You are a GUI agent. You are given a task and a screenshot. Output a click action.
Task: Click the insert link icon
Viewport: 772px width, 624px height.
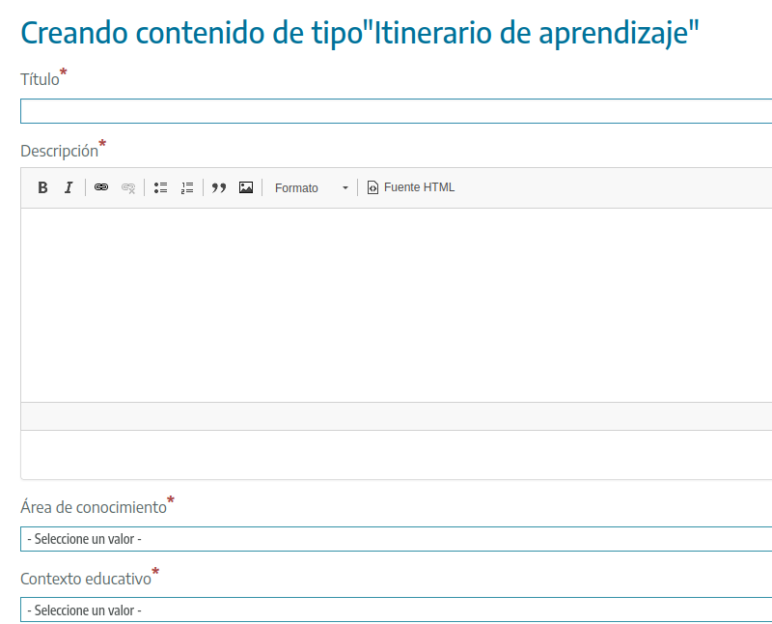101,187
